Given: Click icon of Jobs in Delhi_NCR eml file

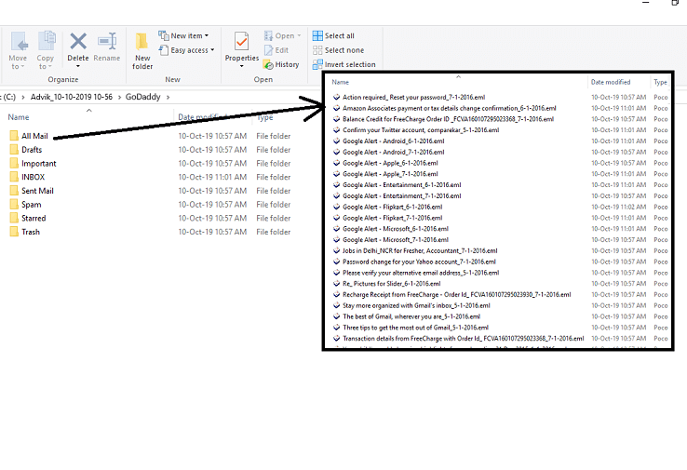Looking at the screenshot, I should coord(336,250).
